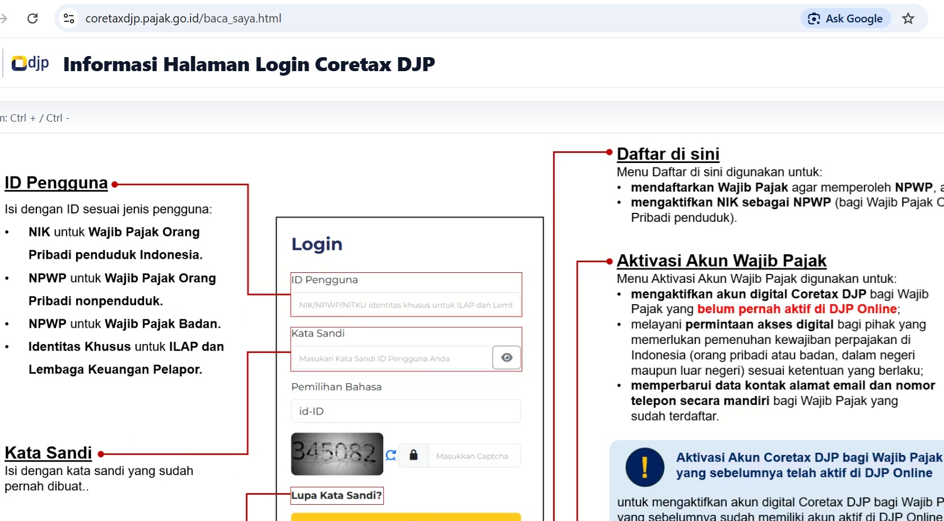
Task: Refresh the captcha image
Action: click(x=391, y=455)
